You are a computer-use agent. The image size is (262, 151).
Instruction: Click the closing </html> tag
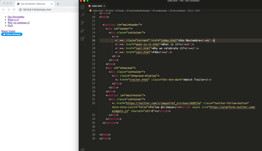(x=105, y=139)
